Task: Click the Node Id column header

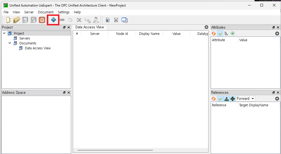Action: [x=122, y=34]
